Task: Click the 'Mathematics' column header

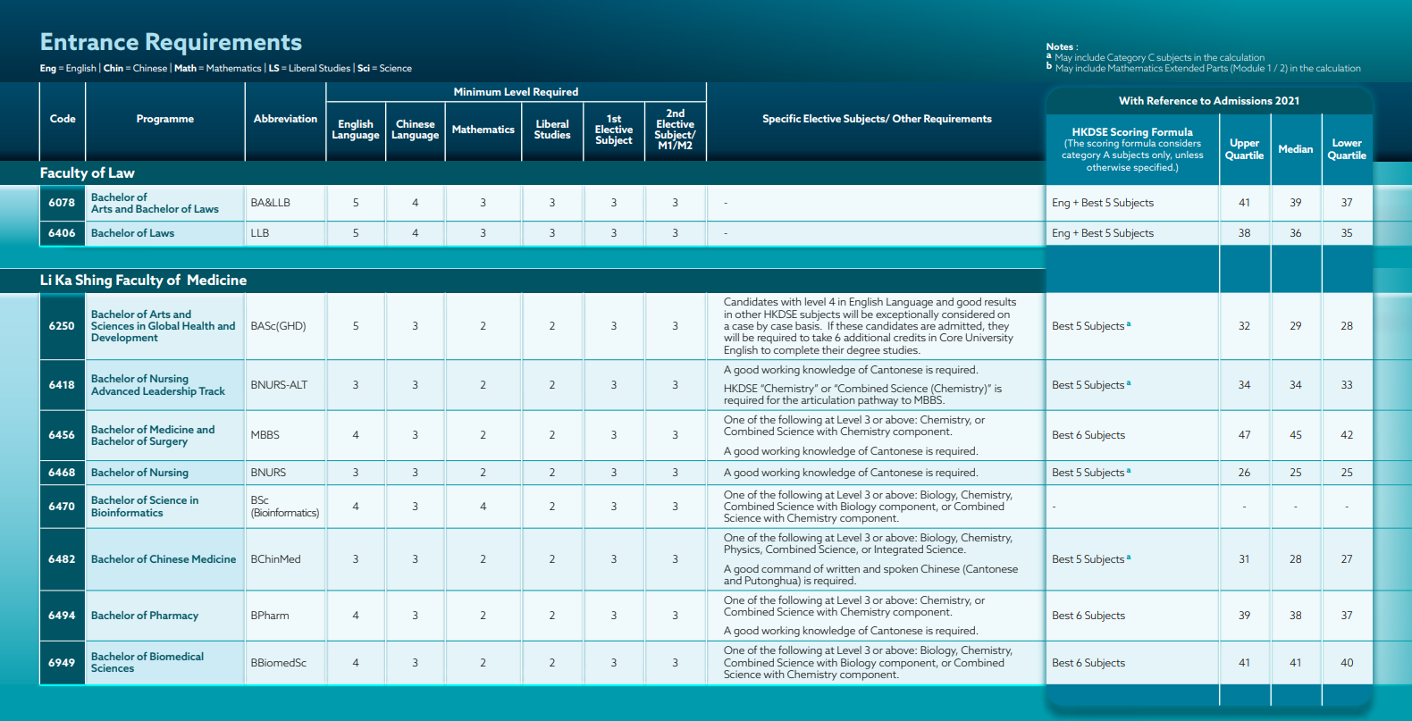Action: [x=483, y=130]
